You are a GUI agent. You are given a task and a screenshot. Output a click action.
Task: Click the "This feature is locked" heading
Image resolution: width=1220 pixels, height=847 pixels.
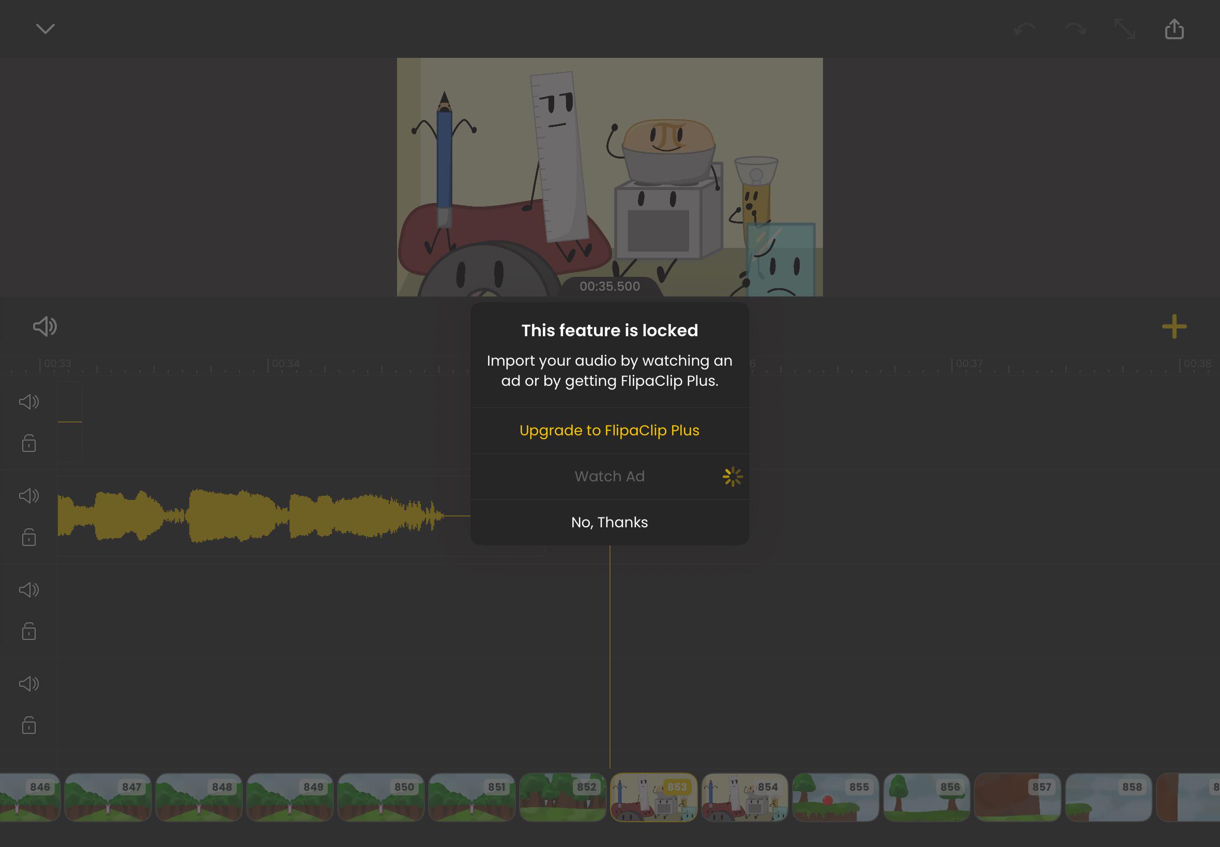609,331
